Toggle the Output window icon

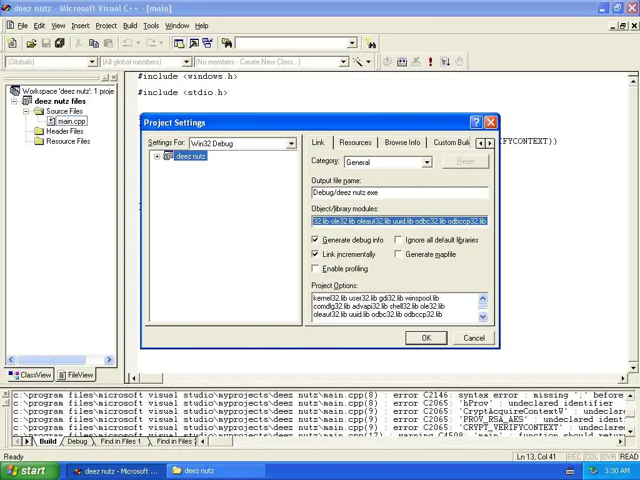click(x=194, y=43)
